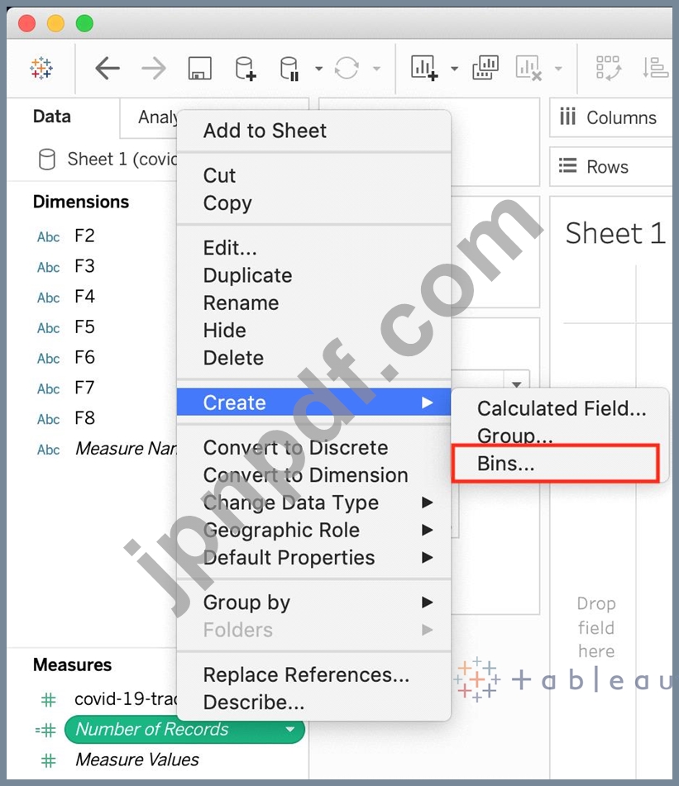This screenshot has width=679, height=786.
Task: Click the Tableau logo start page icon
Action: click(41, 68)
